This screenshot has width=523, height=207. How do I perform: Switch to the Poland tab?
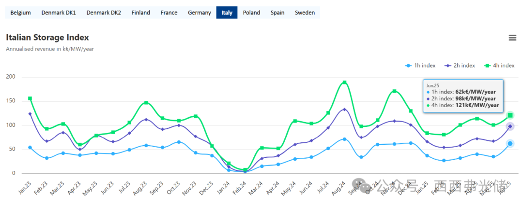click(x=251, y=13)
